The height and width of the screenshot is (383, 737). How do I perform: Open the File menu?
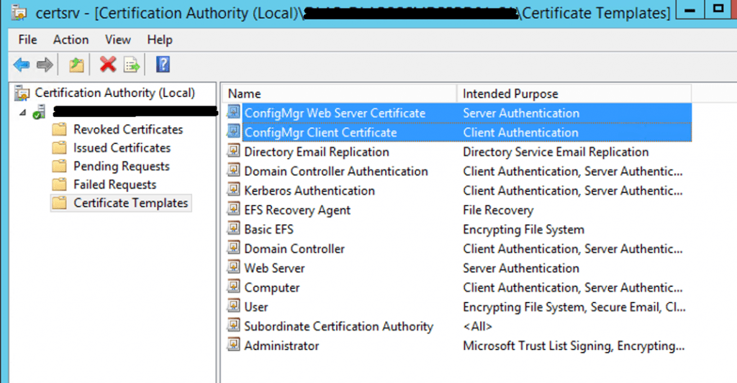point(27,40)
